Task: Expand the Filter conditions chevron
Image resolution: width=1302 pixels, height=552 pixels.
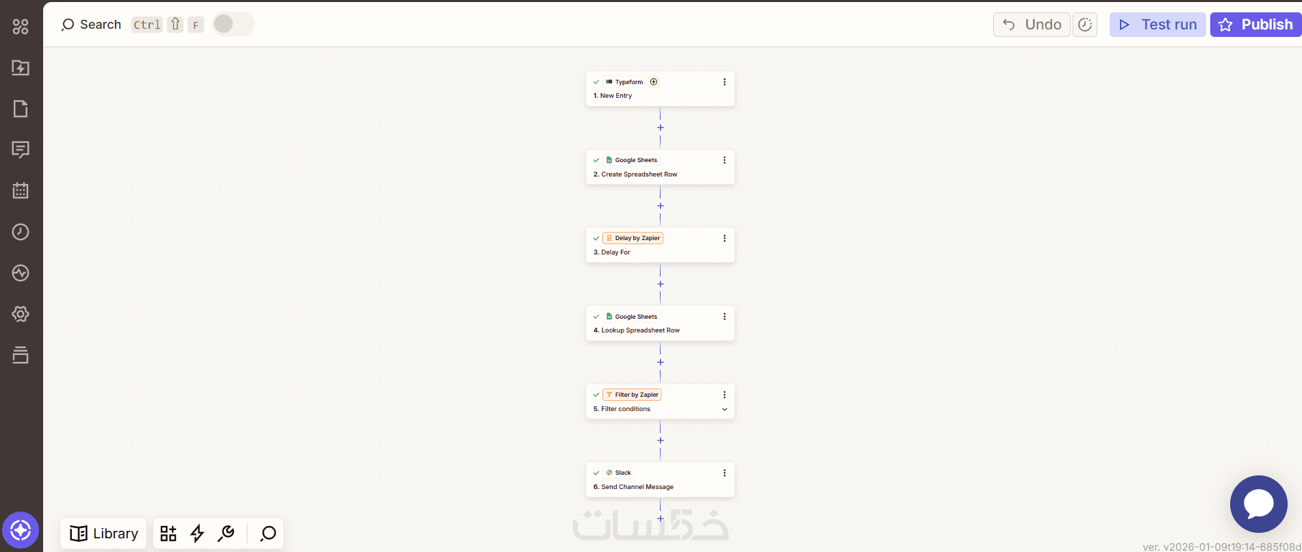Action: [x=725, y=409]
